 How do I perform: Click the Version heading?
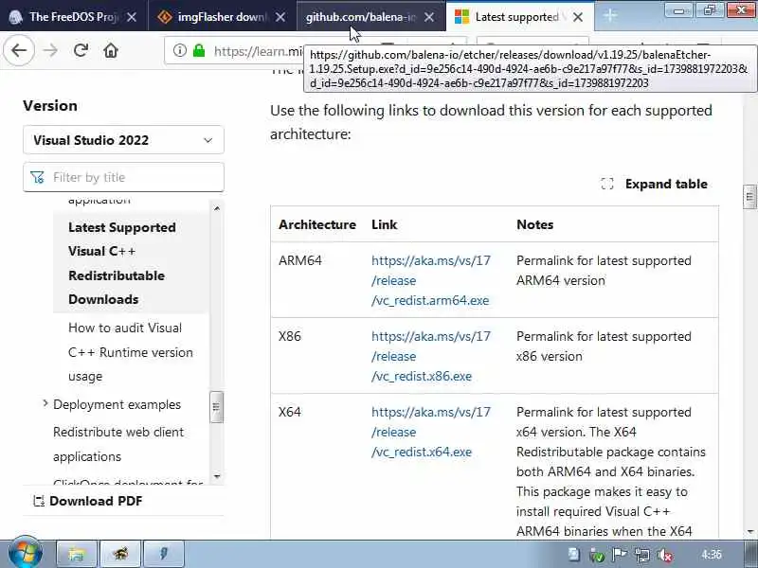50,106
